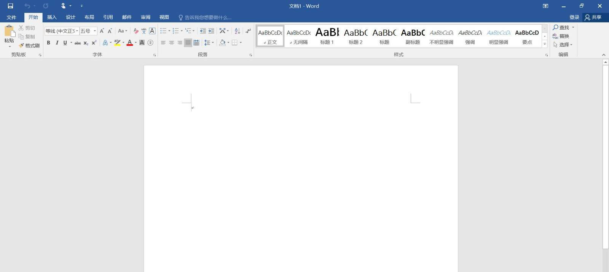Click the Undo arrow icon
Viewport: 609px width, 272px height.
tap(27, 6)
